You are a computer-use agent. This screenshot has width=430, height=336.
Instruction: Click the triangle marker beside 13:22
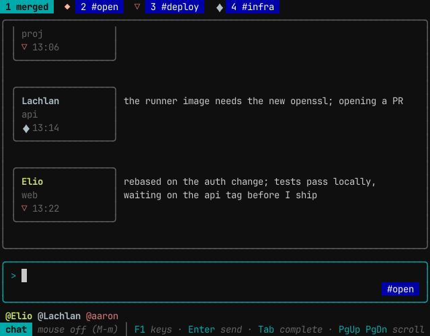tap(24, 208)
